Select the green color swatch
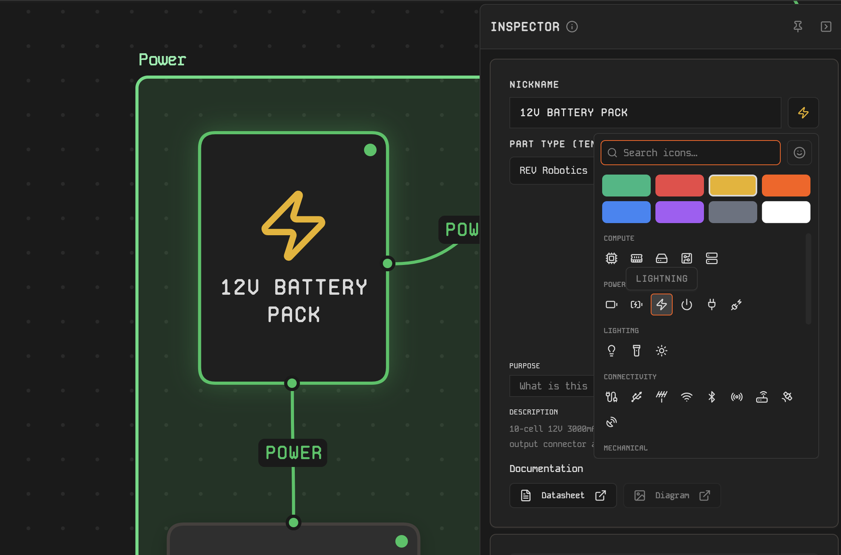 tap(627, 186)
